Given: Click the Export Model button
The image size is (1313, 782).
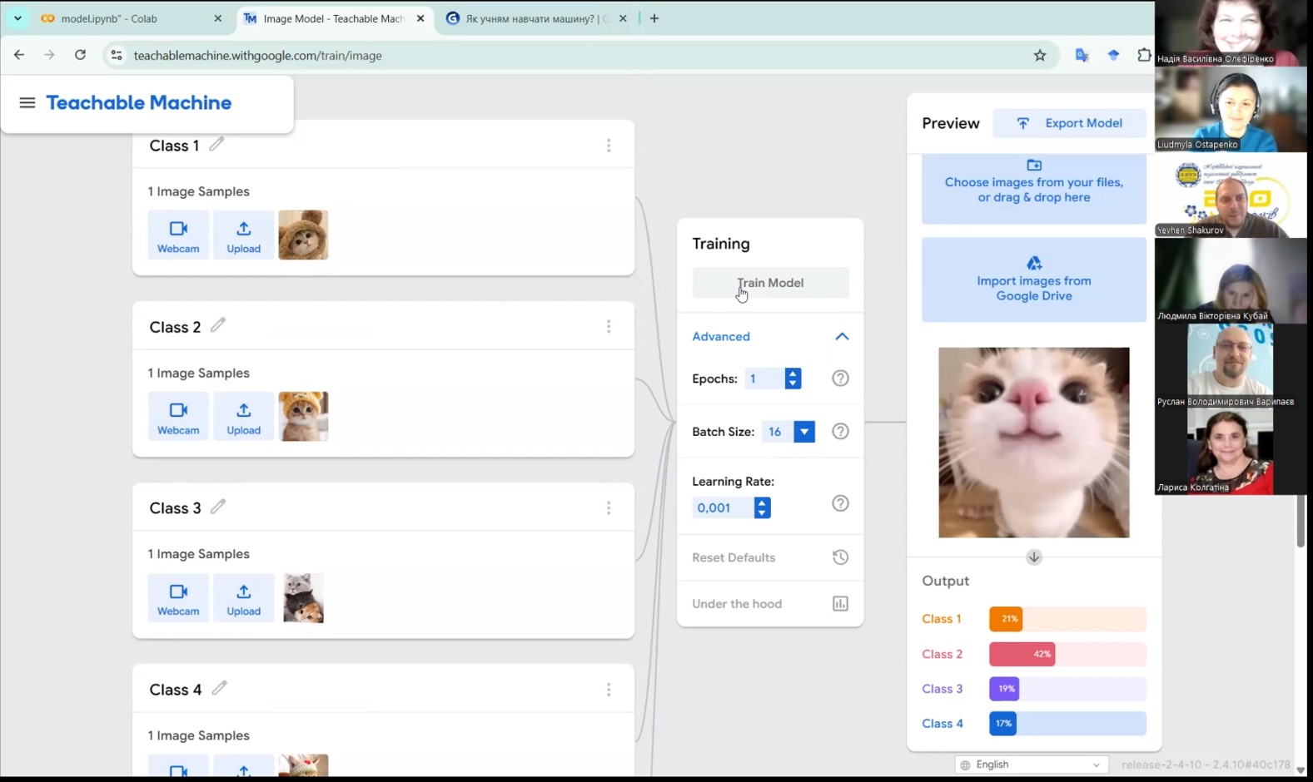Looking at the screenshot, I should [x=1069, y=123].
